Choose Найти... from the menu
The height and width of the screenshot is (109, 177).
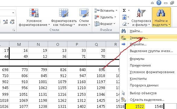point(148,31)
